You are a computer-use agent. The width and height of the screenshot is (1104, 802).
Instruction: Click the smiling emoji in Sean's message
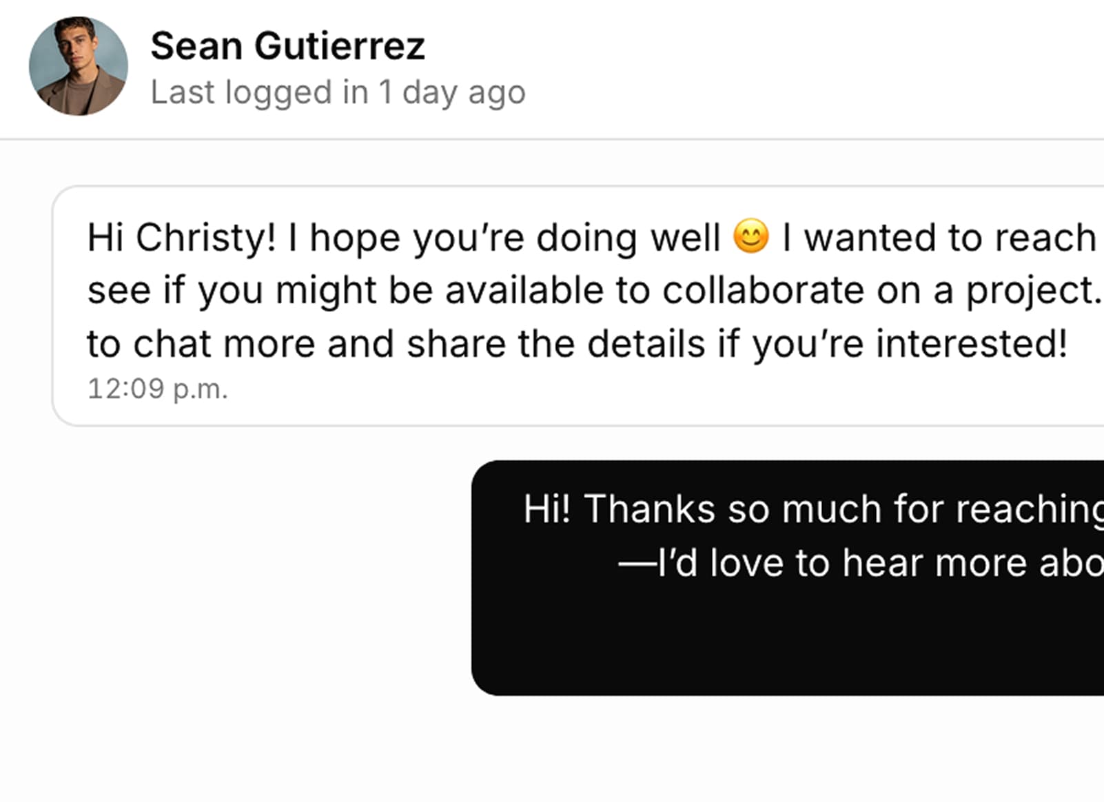(x=750, y=236)
